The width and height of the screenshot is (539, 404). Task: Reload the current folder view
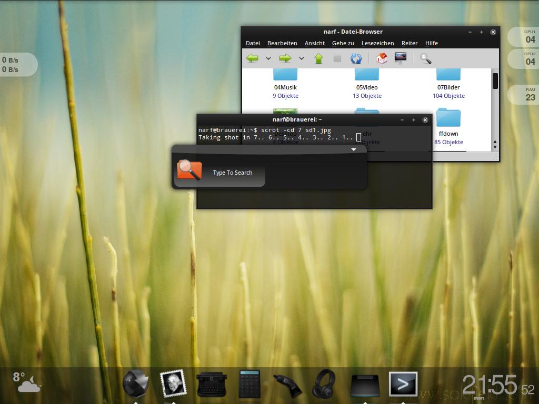(x=356, y=58)
